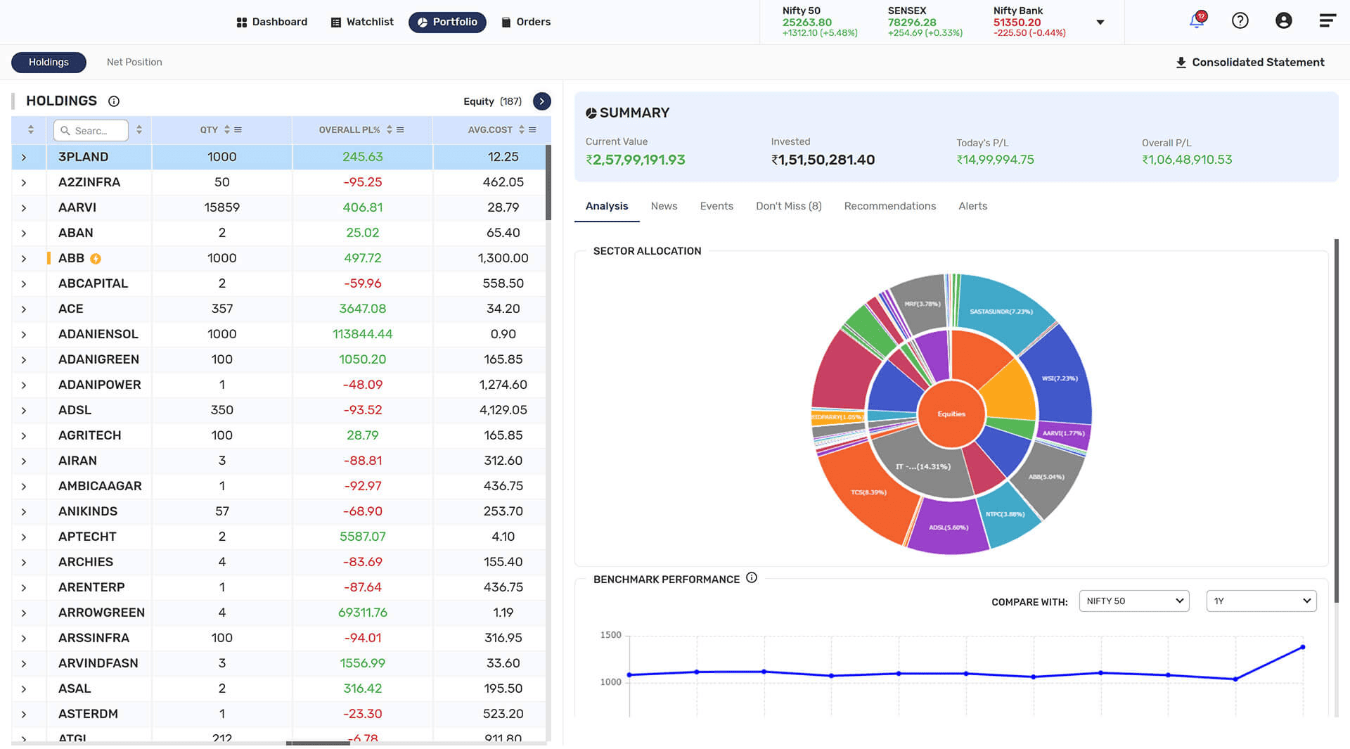
Task: Click the ADSL(5.60%) chart slice
Action: [x=949, y=527]
